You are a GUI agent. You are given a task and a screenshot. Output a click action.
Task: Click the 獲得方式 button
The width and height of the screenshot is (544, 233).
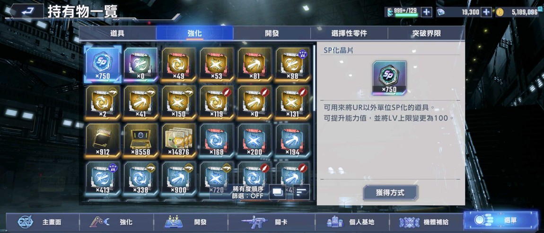click(390, 193)
